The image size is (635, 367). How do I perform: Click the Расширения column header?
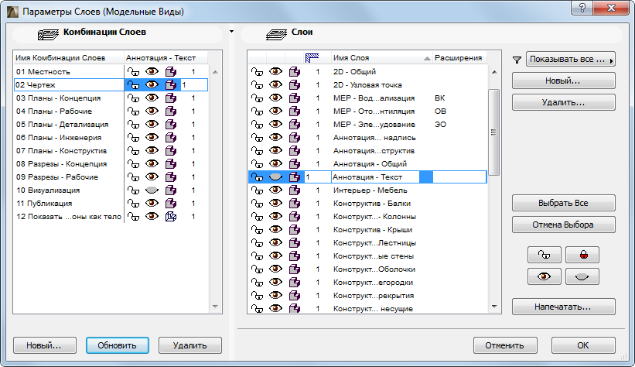pos(459,57)
